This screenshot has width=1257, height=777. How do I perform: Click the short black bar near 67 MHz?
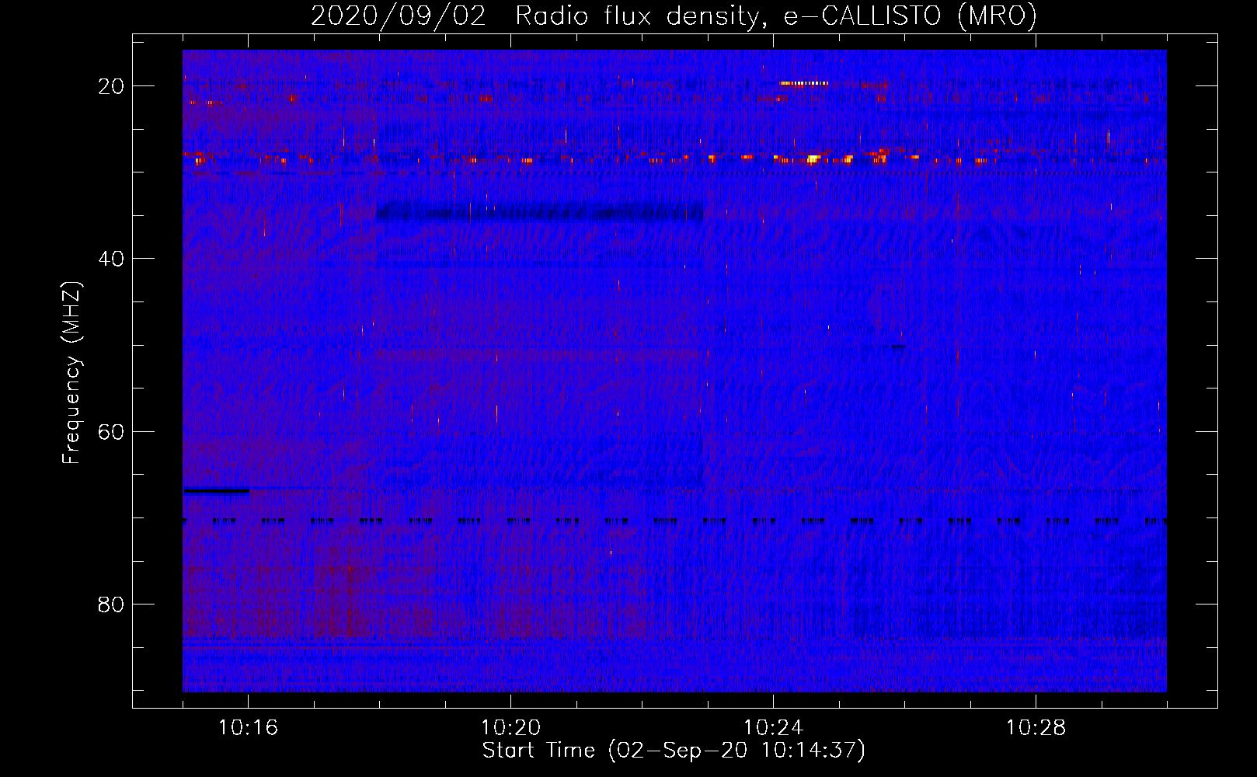(x=217, y=491)
